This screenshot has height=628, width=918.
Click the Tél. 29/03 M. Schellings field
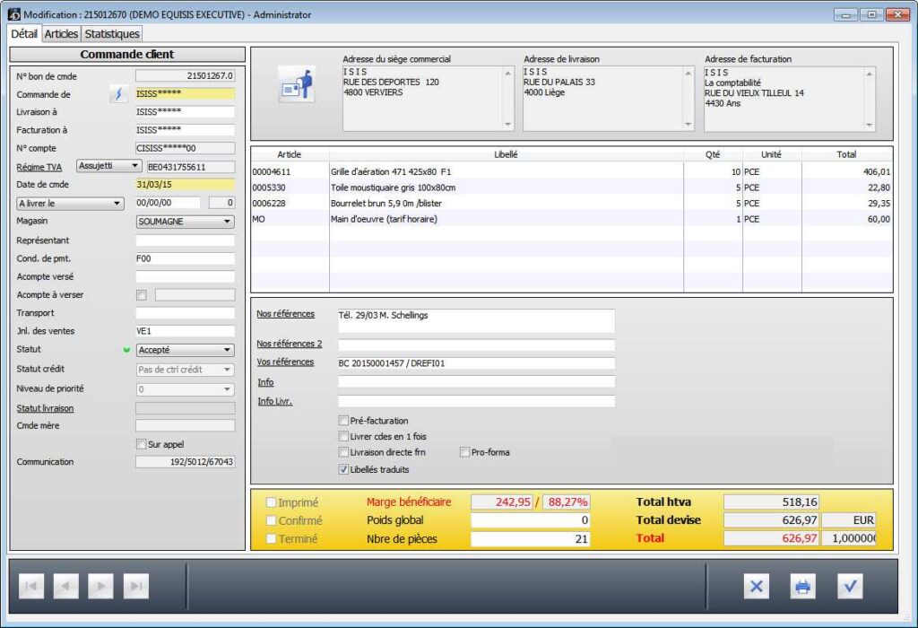coord(476,320)
